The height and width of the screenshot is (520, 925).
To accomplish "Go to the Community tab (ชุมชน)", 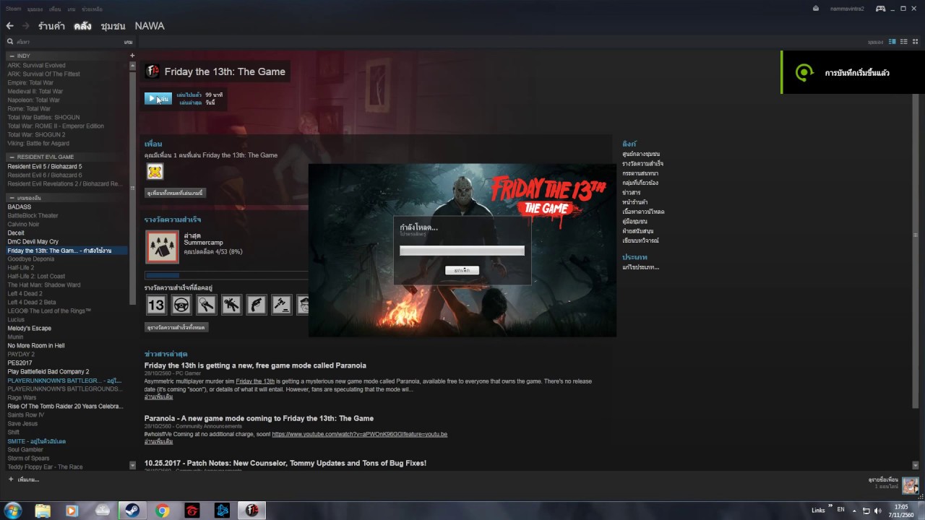I will pyautogui.click(x=113, y=26).
